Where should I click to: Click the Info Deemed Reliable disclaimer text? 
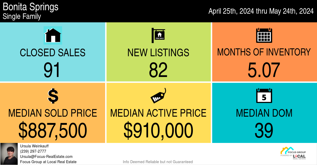[158, 162]
